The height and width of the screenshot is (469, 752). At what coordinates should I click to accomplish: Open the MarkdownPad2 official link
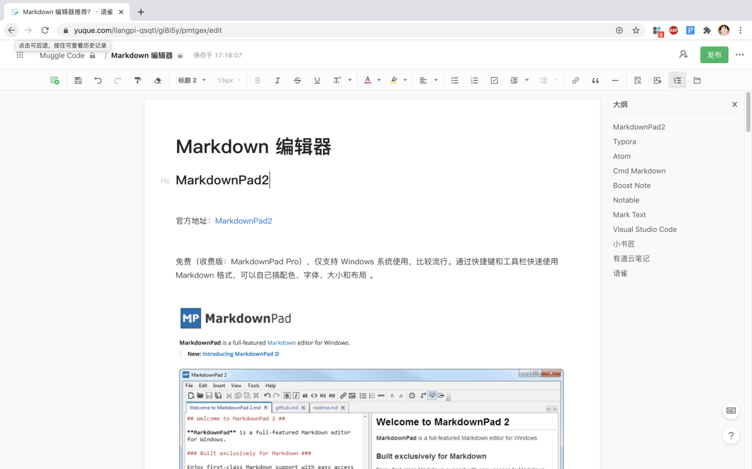(x=243, y=220)
